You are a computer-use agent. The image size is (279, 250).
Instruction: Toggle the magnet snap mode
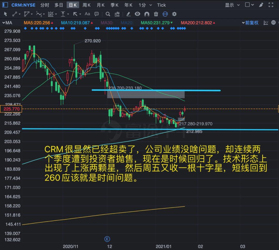147,14
